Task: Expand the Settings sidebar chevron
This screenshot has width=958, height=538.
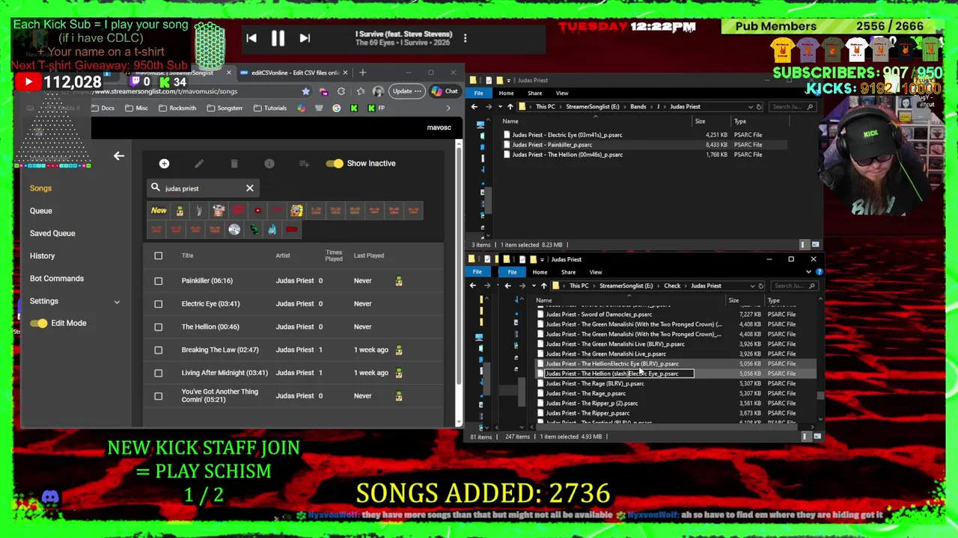Action: coord(117,302)
